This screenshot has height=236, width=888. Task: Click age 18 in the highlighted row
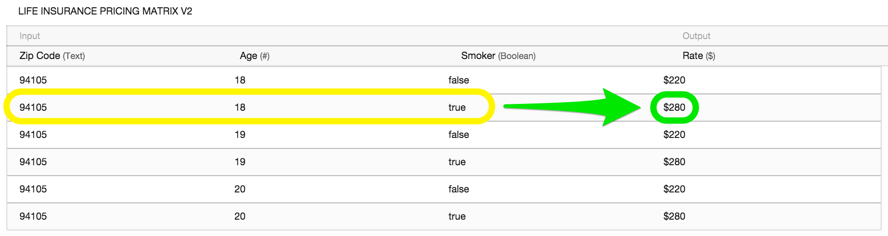(240, 108)
